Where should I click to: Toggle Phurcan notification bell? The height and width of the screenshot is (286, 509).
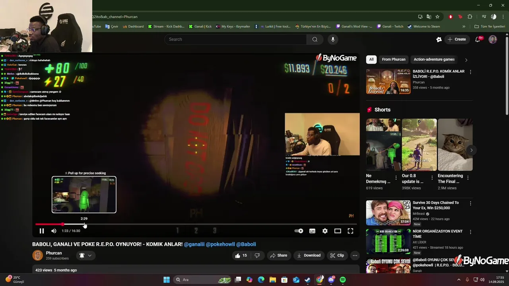click(x=82, y=255)
